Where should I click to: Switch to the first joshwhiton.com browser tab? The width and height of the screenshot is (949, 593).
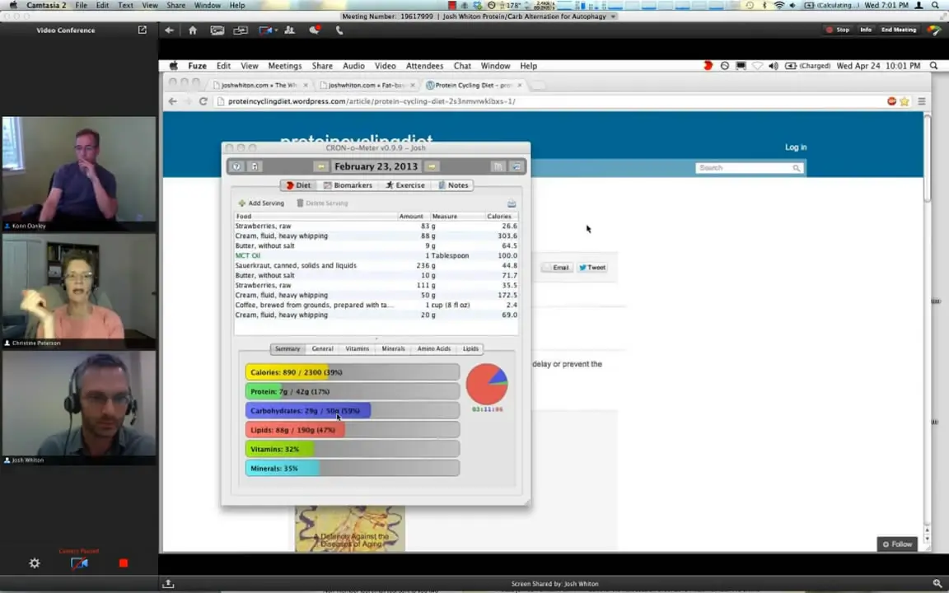pos(259,86)
